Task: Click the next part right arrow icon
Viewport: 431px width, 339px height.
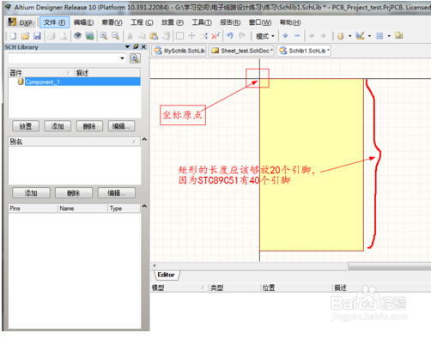Action: coord(323,36)
